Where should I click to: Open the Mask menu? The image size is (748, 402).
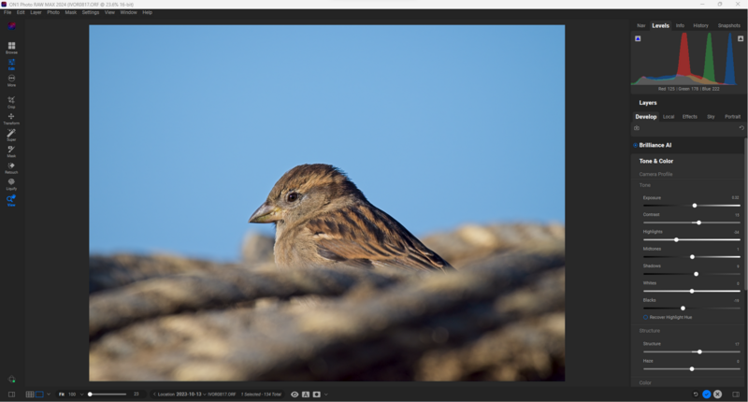(x=71, y=12)
